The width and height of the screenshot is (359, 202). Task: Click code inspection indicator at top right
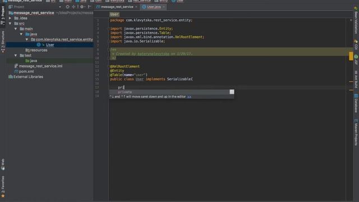(351, 20)
